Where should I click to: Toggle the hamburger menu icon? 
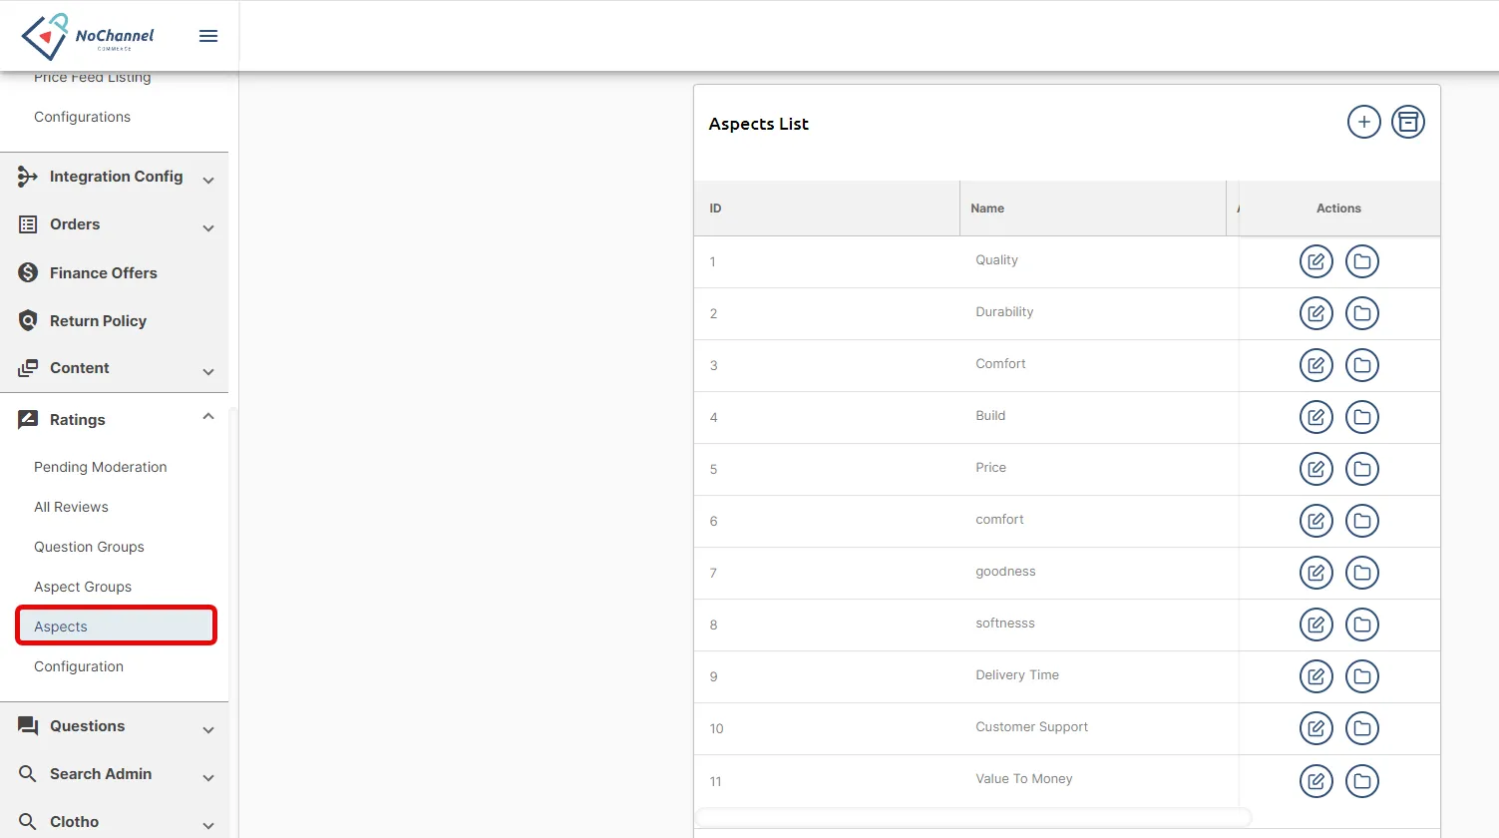[208, 36]
